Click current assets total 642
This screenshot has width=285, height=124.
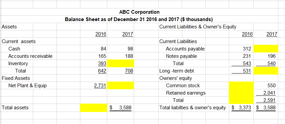click(x=102, y=71)
